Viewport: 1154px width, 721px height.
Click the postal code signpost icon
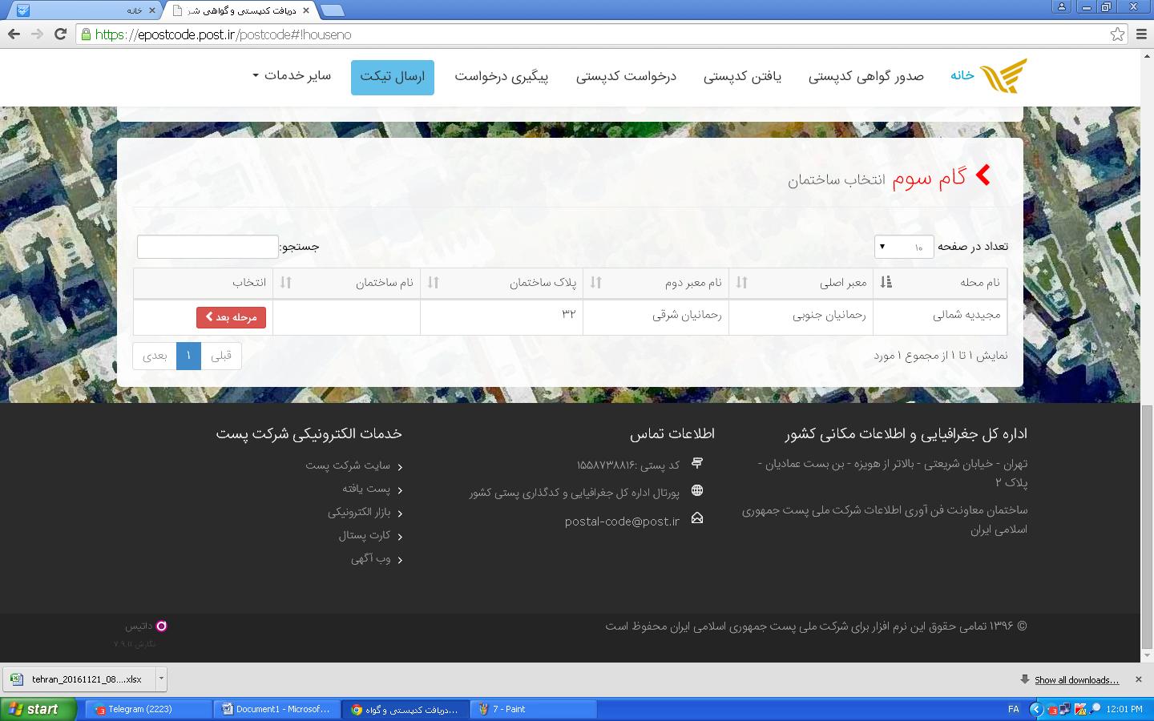click(x=697, y=463)
